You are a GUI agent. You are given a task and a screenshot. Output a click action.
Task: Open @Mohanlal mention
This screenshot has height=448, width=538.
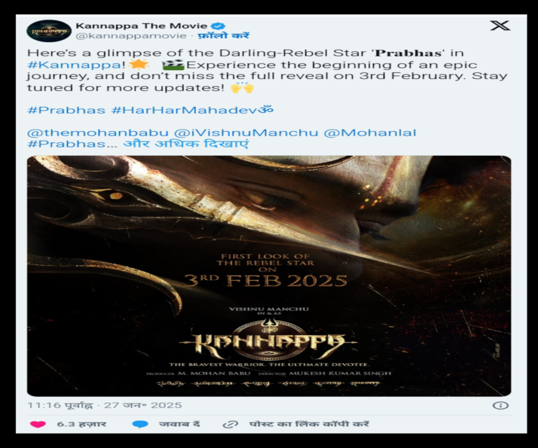pos(370,133)
